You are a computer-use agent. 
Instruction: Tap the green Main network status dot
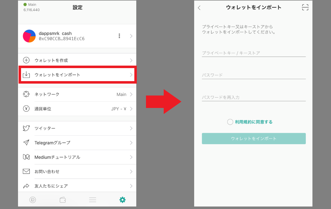click(25, 4)
